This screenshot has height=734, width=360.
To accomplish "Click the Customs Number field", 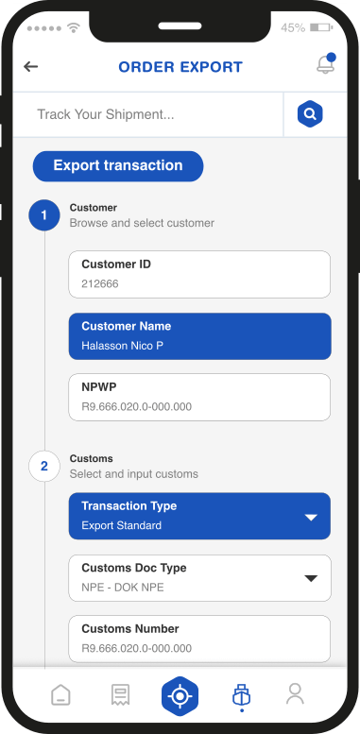I will point(200,639).
